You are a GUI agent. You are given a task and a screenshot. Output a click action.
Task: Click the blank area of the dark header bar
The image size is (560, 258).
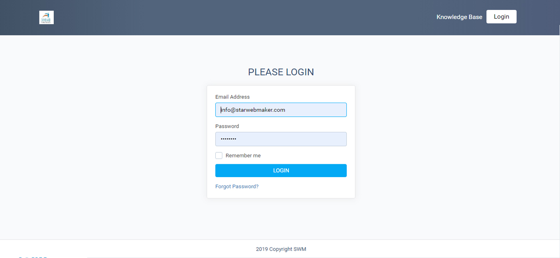pyautogui.click(x=246, y=17)
